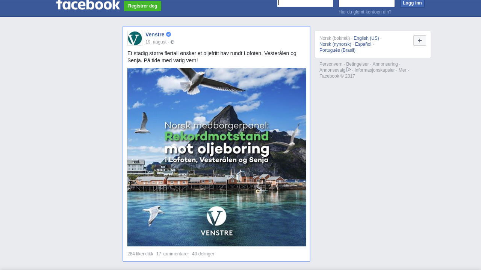Click the AdChoices triangle icon
This screenshot has height=270, width=481.
pos(349,70)
